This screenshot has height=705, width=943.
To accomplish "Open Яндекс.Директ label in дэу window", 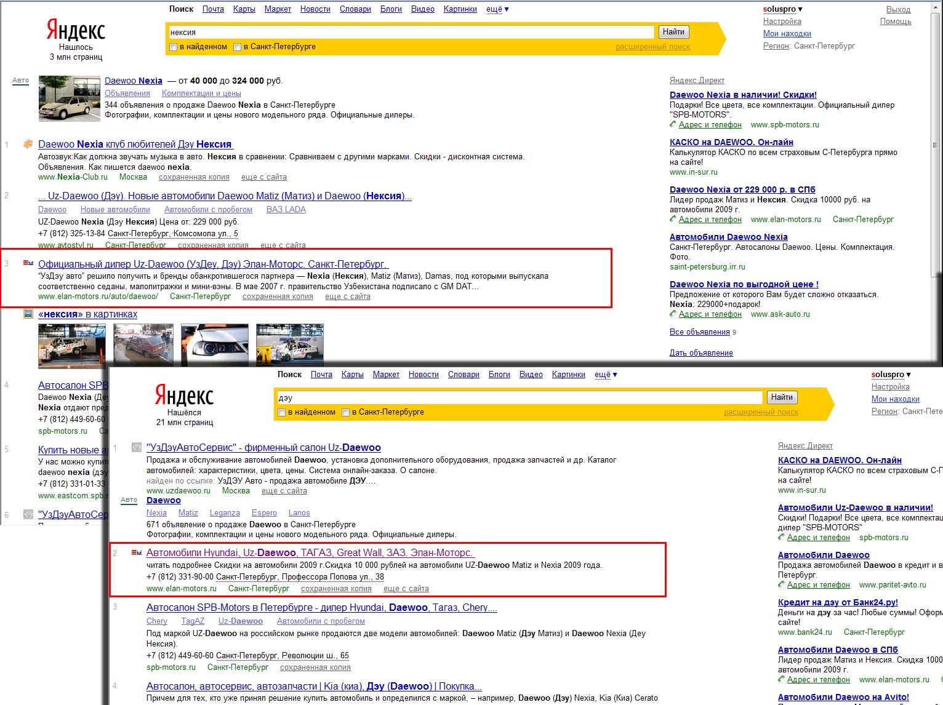I will pyautogui.click(x=805, y=446).
